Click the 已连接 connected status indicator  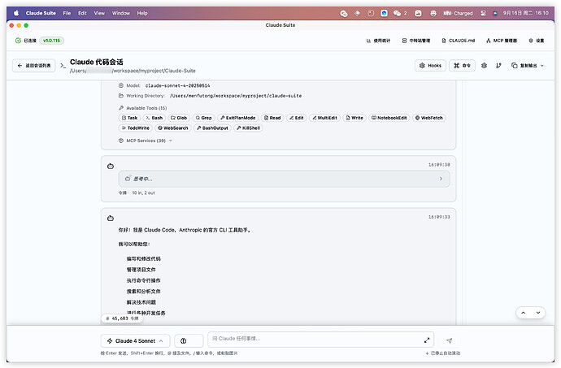(26, 41)
